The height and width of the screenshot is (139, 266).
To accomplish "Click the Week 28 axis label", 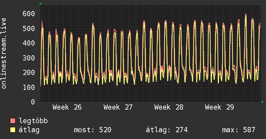I will click(x=169, y=107).
